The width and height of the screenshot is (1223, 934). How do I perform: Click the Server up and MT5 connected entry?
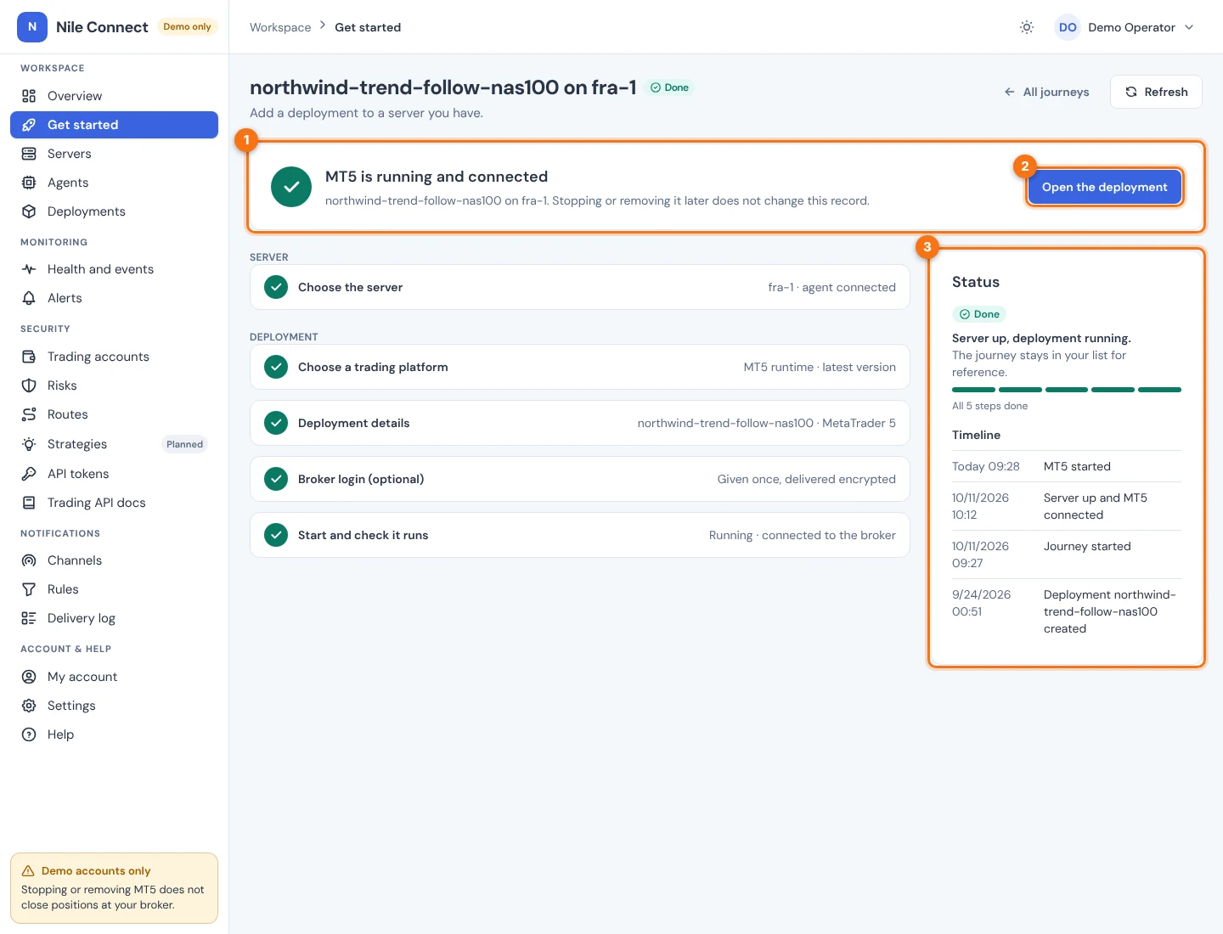(x=1067, y=506)
